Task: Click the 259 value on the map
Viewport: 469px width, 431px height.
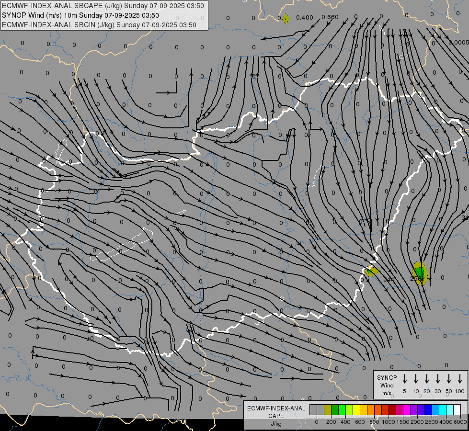Action: click(417, 278)
